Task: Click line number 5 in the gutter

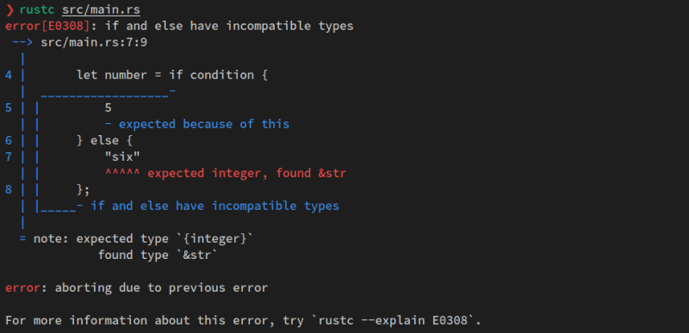Action: pyautogui.click(x=9, y=108)
